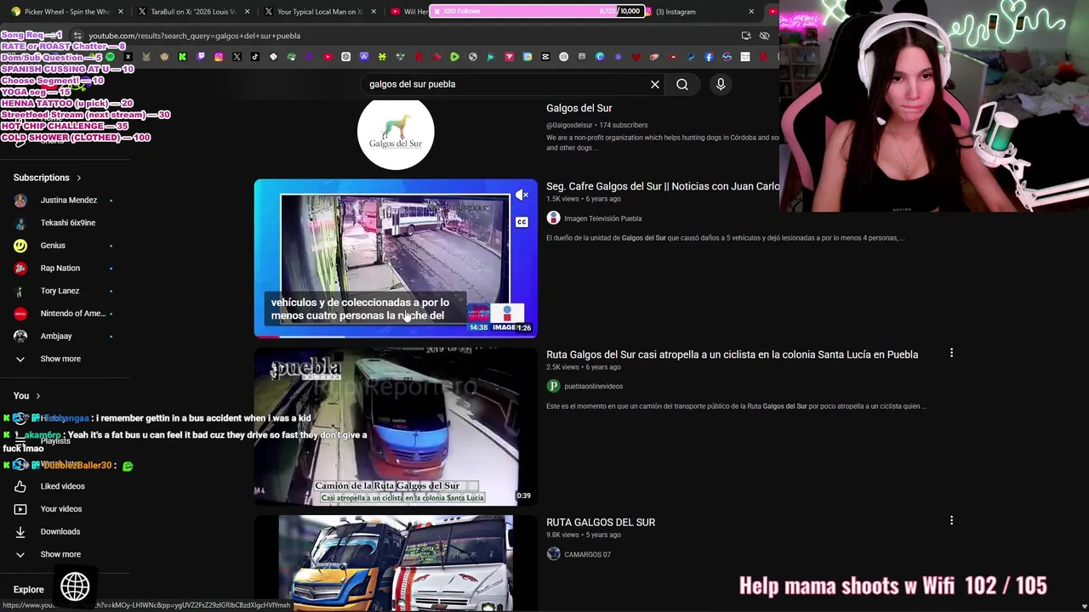1089x612 pixels.
Task: Open the Instagram bookmark icon
Action: [x=219, y=57]
